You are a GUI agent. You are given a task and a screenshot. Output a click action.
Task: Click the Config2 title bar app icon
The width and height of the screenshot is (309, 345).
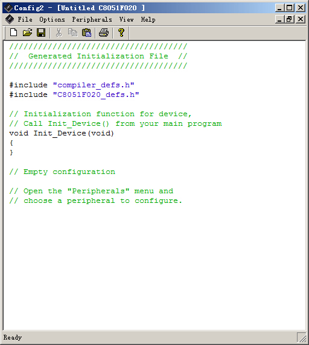[x=8, y=8]
